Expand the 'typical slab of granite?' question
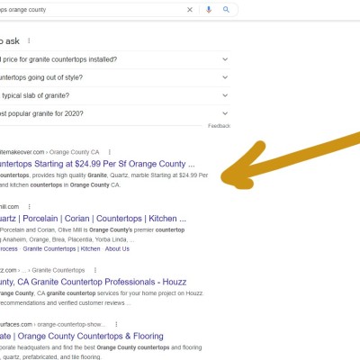The image size is (360, 360). pos(115,95)
